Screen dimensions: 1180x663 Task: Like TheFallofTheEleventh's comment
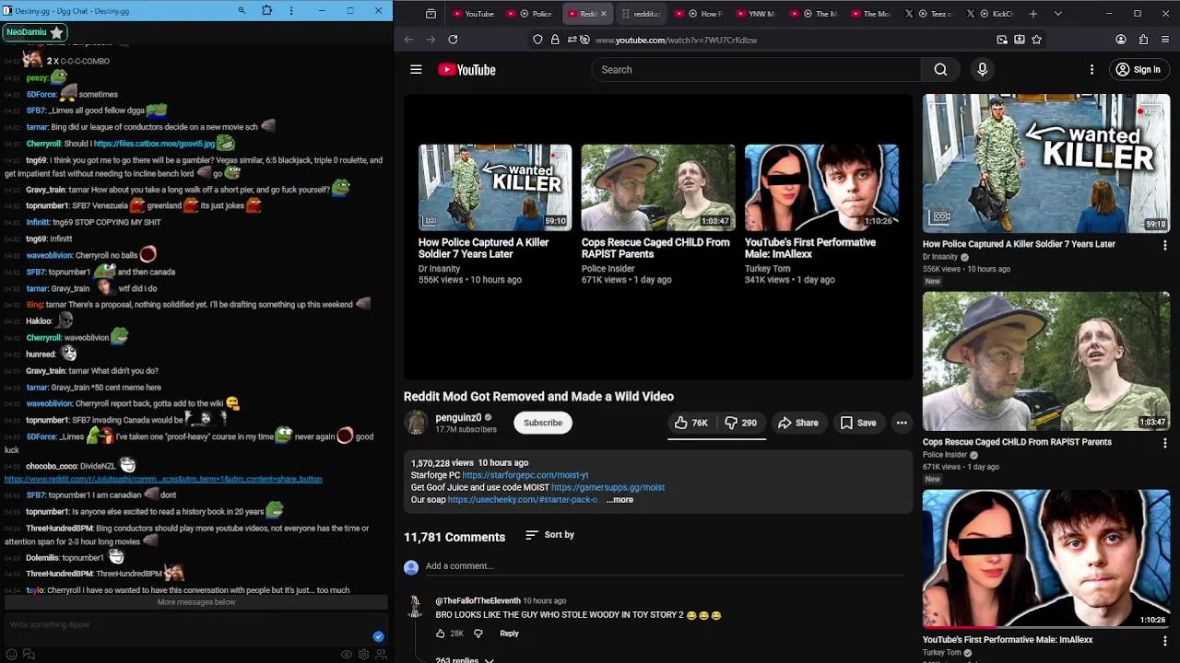[441, 634]
